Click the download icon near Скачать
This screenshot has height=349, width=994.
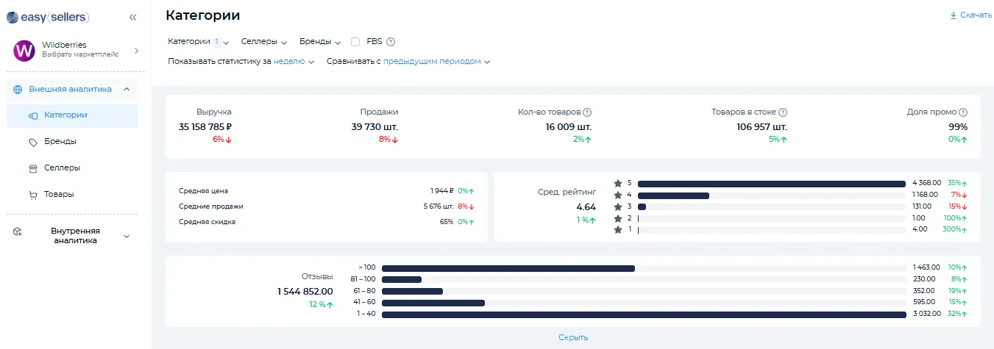tap(954, 15)
